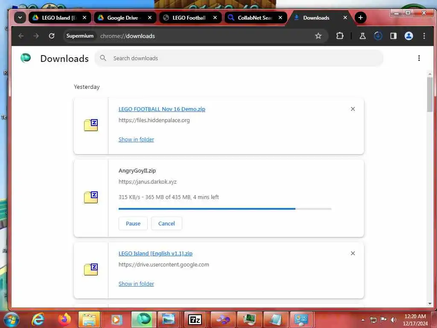
Task: Open a new tab with plus button
Action: click(360, 18)
